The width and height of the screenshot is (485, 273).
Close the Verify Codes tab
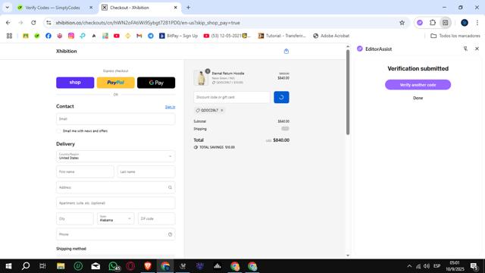point(91,8)
